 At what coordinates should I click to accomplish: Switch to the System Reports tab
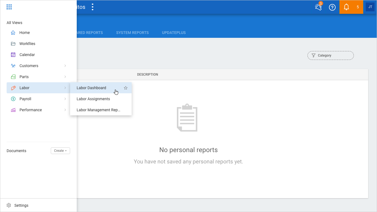point(132,33)
